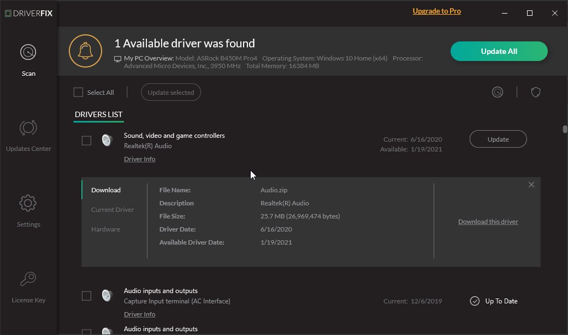Image resolution: width=568 pixels, height=335 pixels.
Task: Click Available Driver Date 1/19/2021 value
Action: [x=276, y=242]
